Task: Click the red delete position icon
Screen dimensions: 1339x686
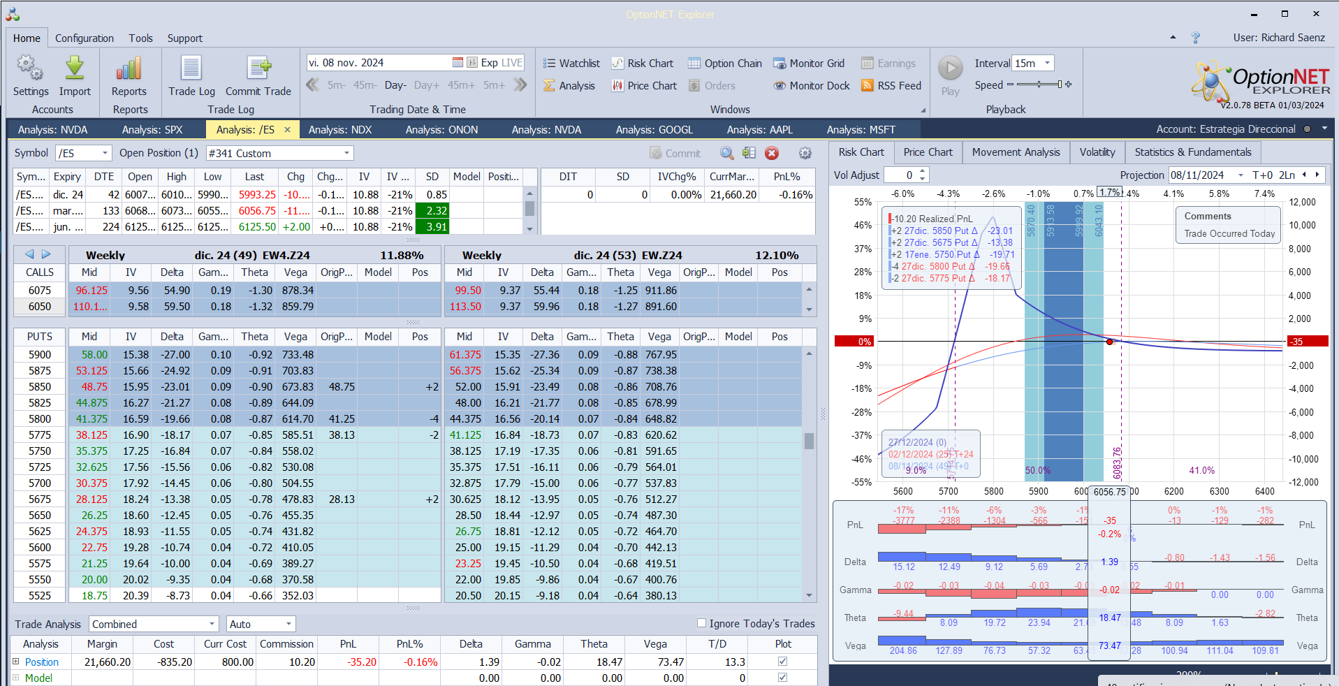Action: click(x=772, y=153)
